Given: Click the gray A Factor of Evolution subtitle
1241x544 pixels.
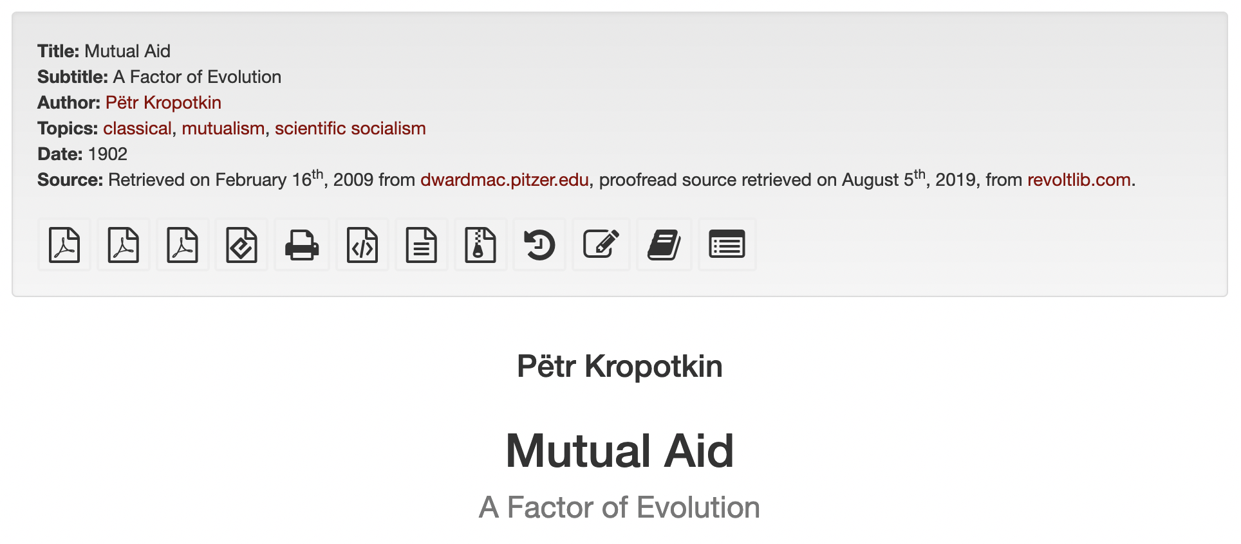Looking at the screenshot, I should [620, 507].
